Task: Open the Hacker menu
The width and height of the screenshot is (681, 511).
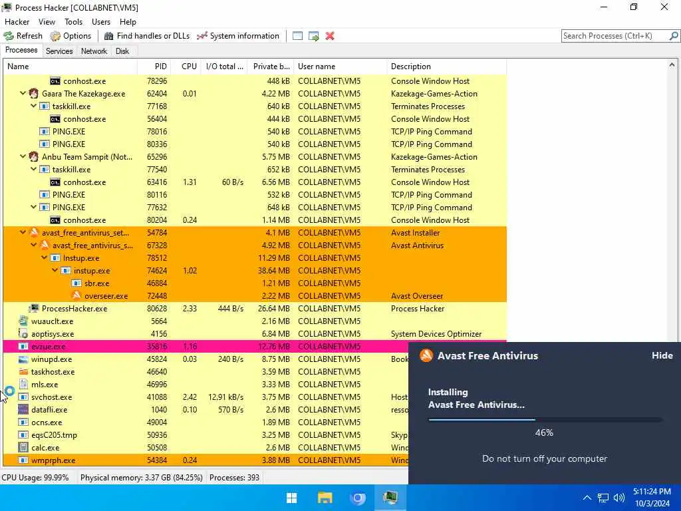Action: click(17, 22)
